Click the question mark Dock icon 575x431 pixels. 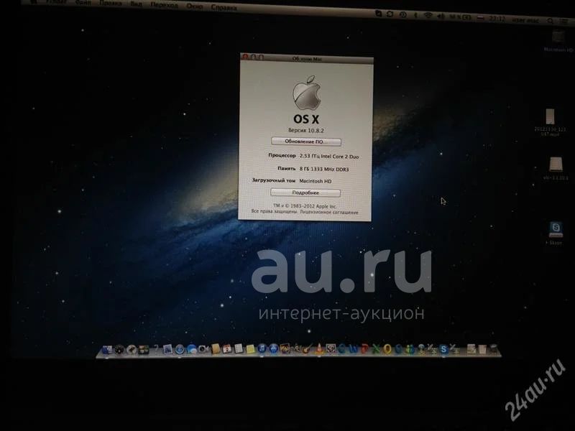click(x=156, y=349)
